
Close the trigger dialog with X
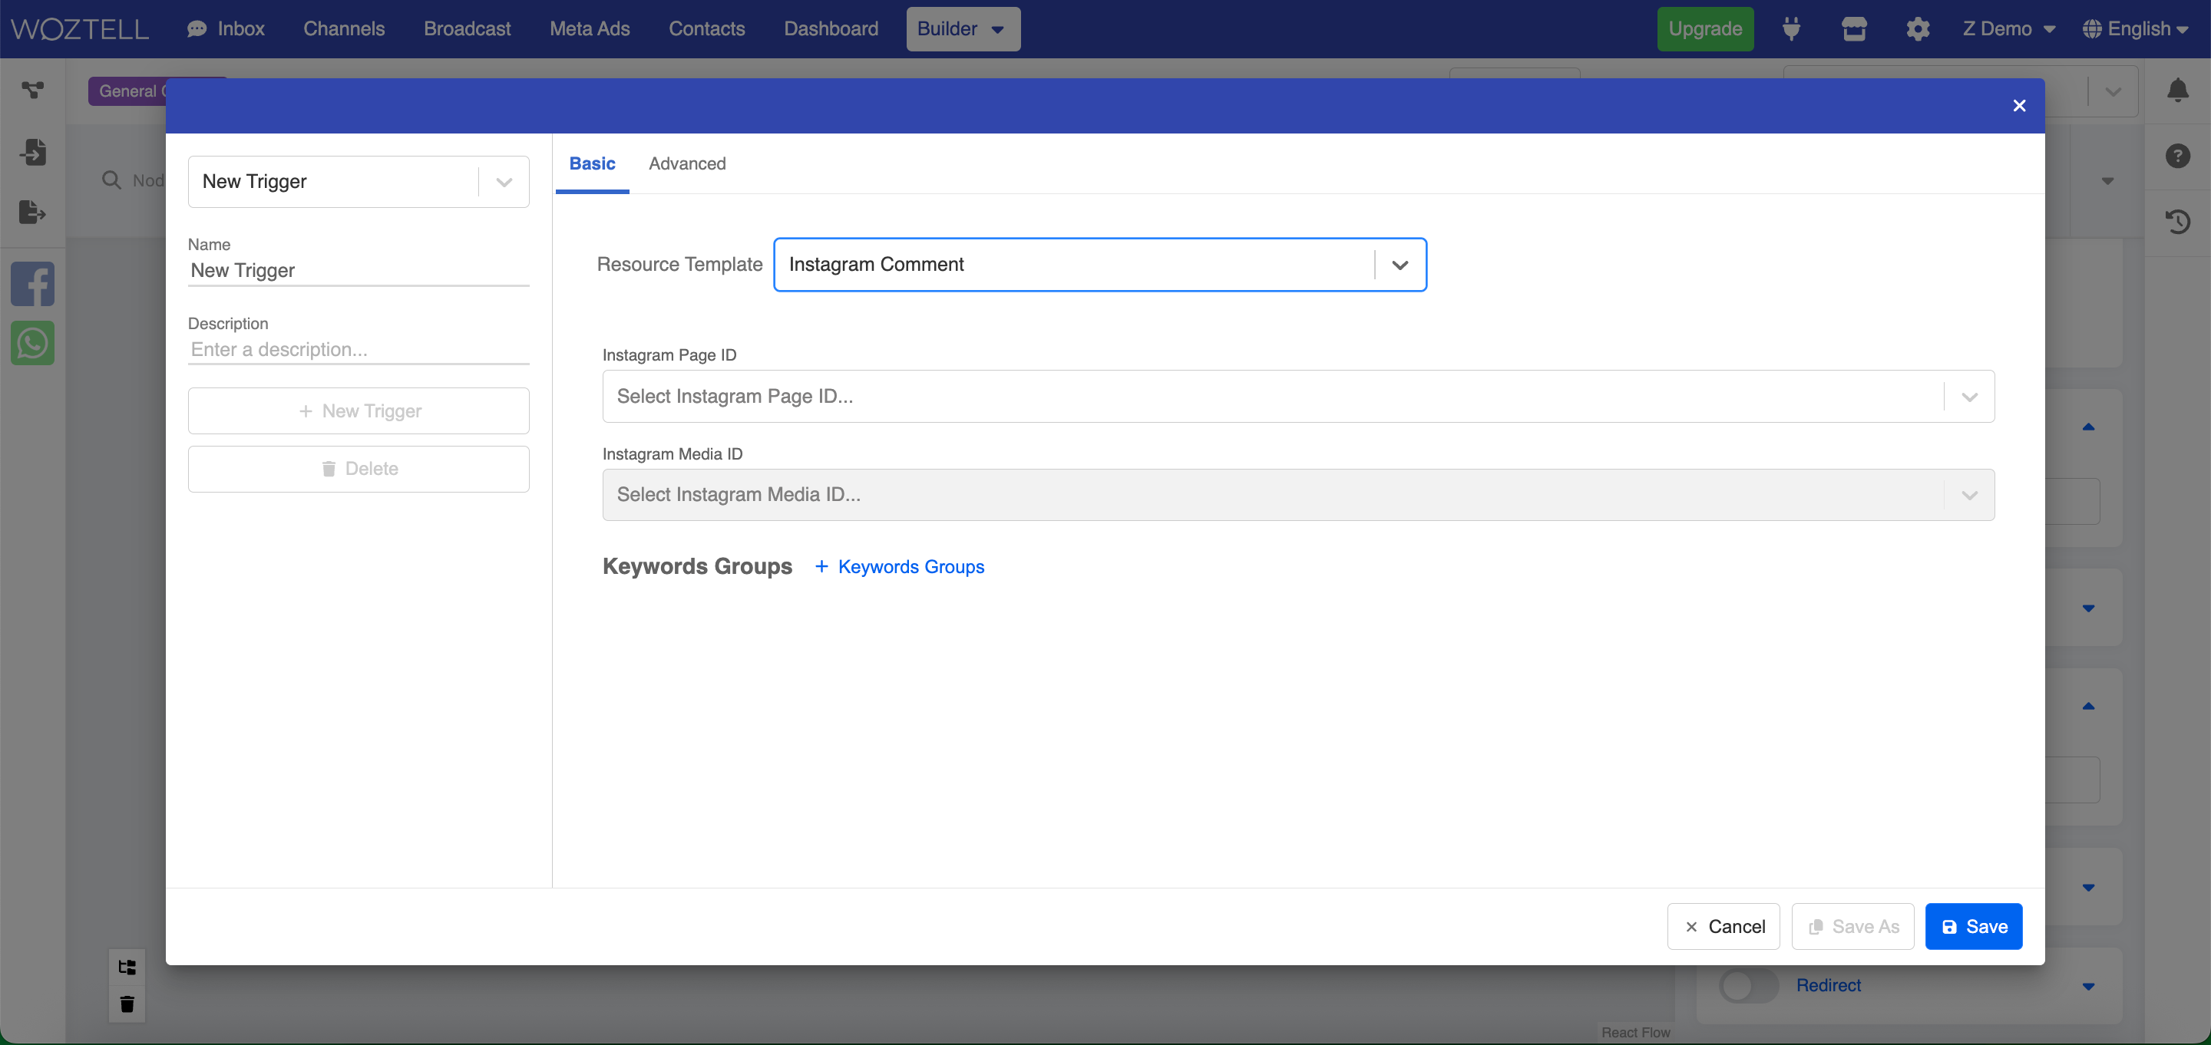click(2019, 106)
